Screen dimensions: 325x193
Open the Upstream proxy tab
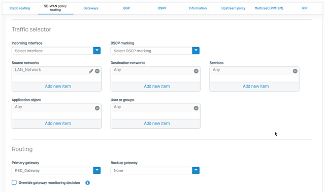[233, 8]
